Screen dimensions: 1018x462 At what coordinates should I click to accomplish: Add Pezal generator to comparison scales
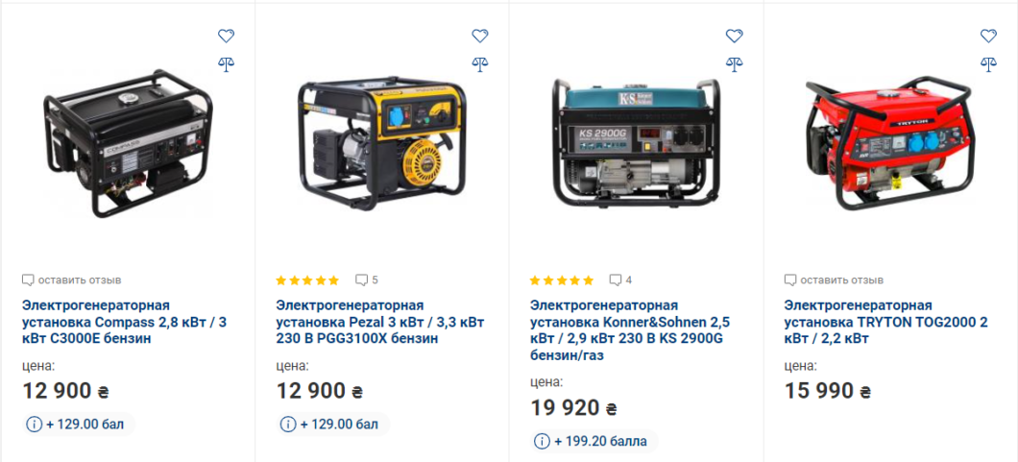click(x=480, y=63)
